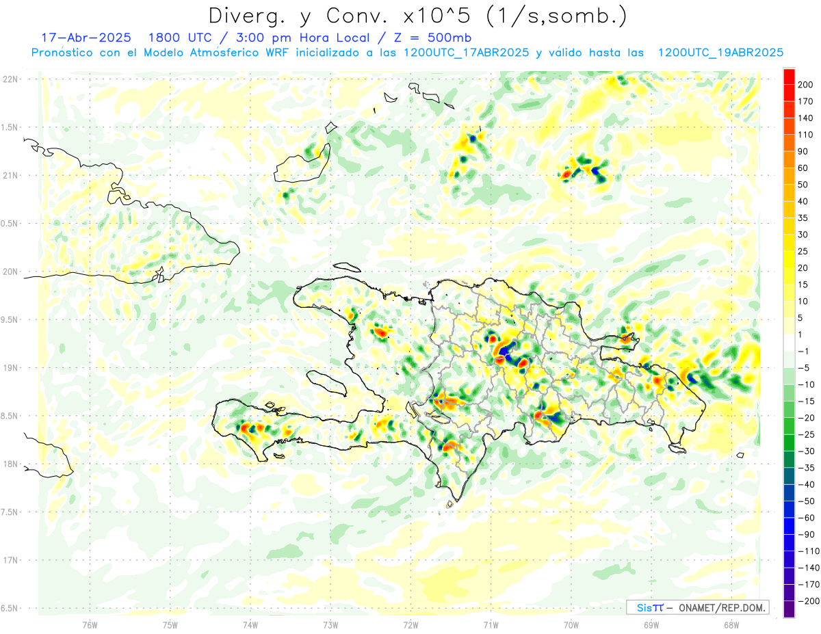The width and height of the screenshot is (821, 634).
Task: Click the '20N' latitude label
Action: (x=10, y=272)
